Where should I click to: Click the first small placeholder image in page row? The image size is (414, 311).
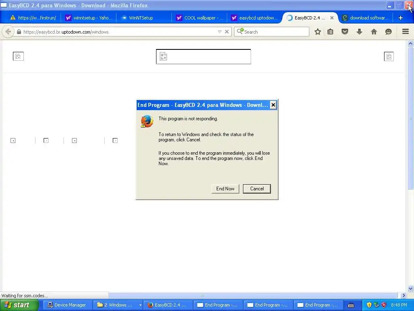(x=13, y=141)
